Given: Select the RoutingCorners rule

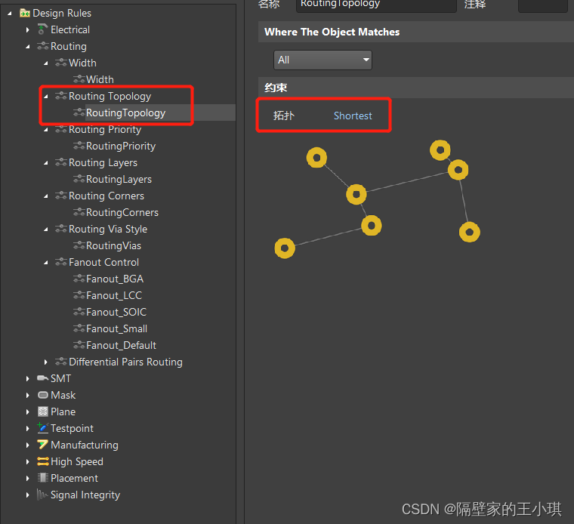Looking at the screenshot, I should click(122, 213).
